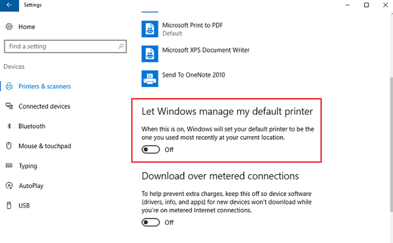Select Send To OneNote 2010 printer name
393x243 pixels.
(x=193, y=75)
